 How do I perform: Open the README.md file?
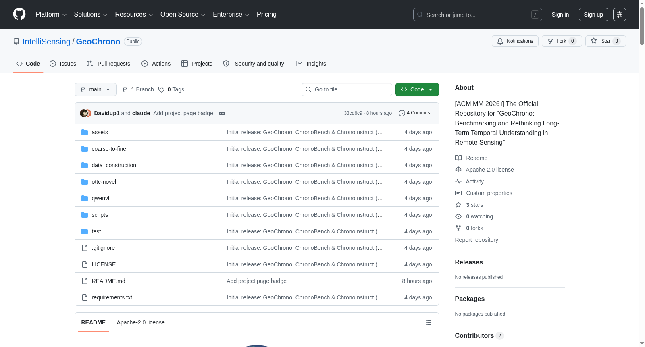click(108, 281)
